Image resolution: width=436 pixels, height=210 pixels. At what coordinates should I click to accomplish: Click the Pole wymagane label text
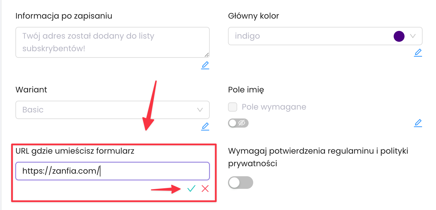click(274, 107)
